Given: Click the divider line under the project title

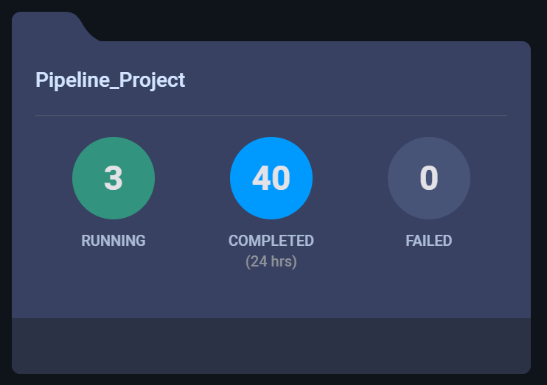Looking at the screenshot, I should (x=271, y=116).
